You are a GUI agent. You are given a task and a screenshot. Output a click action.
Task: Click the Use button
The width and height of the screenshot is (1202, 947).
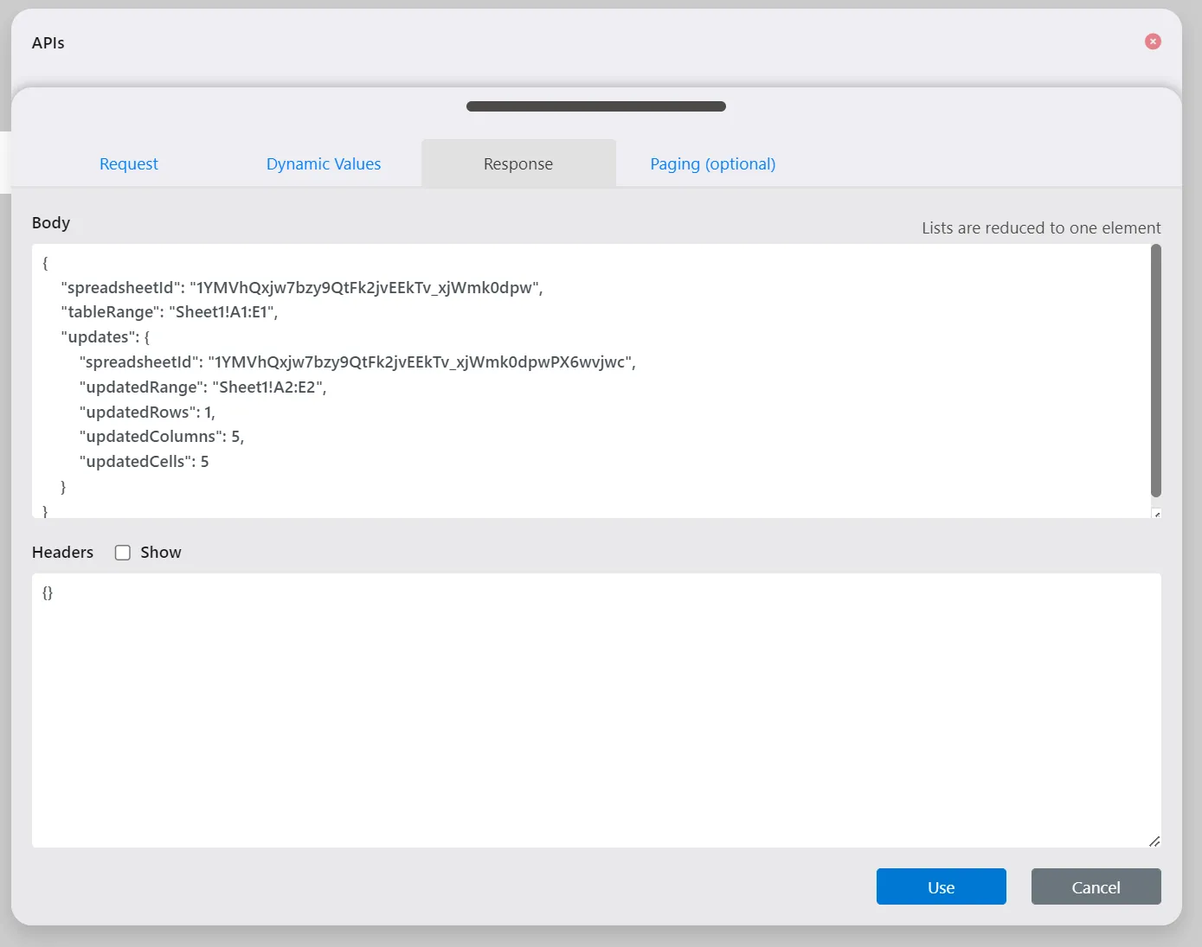pyautogui.click(x=942, y=886)
